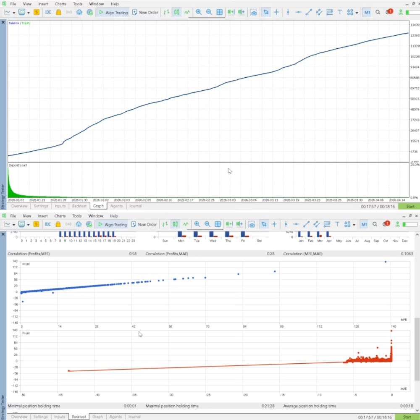Open the Market shopping bag in top window

(x=58, y=12)
